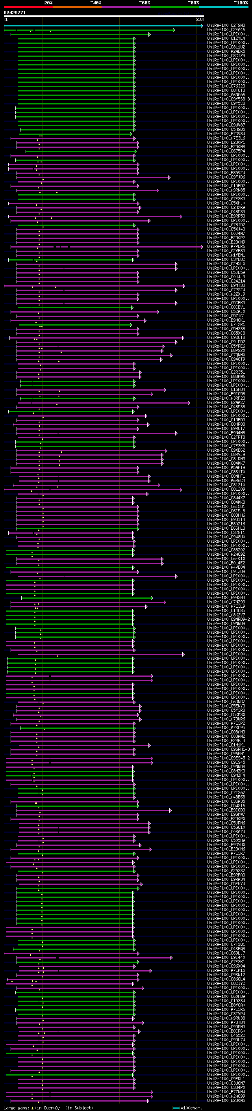Select the UniRef100_Q5ZAJ0 label

(x=226, y=312)
